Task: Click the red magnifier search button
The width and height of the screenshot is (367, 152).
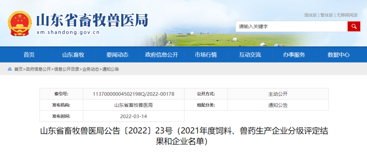Action: [x=354, y=26]
